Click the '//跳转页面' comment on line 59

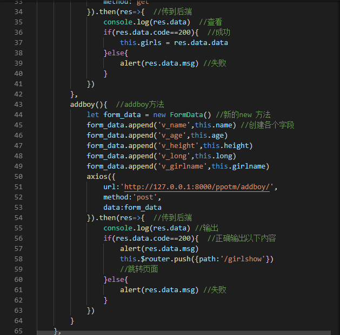(139, 269)
